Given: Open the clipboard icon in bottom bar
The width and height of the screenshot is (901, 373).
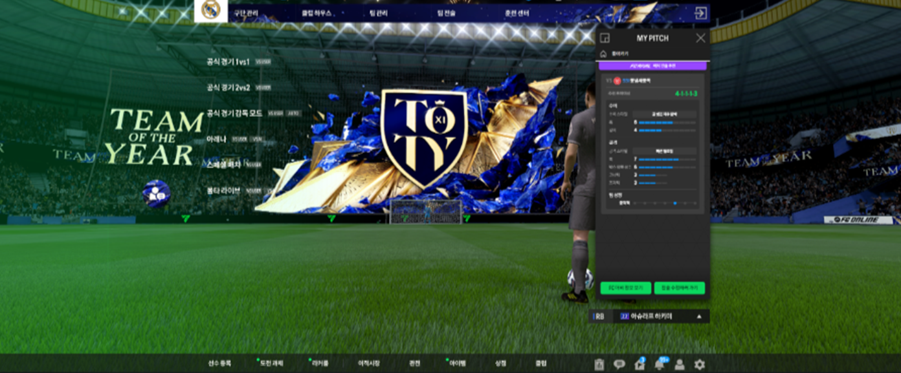Looking at the screenshot, I should pyautogui.click(x=599, y=365).
